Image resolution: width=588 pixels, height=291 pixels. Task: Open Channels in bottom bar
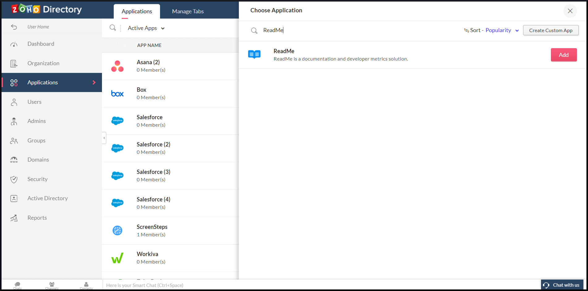(52, 285)
